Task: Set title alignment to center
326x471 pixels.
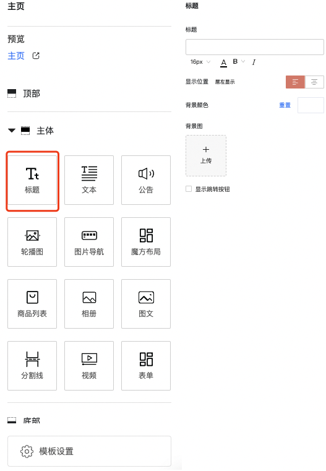Action: [314, 82]
